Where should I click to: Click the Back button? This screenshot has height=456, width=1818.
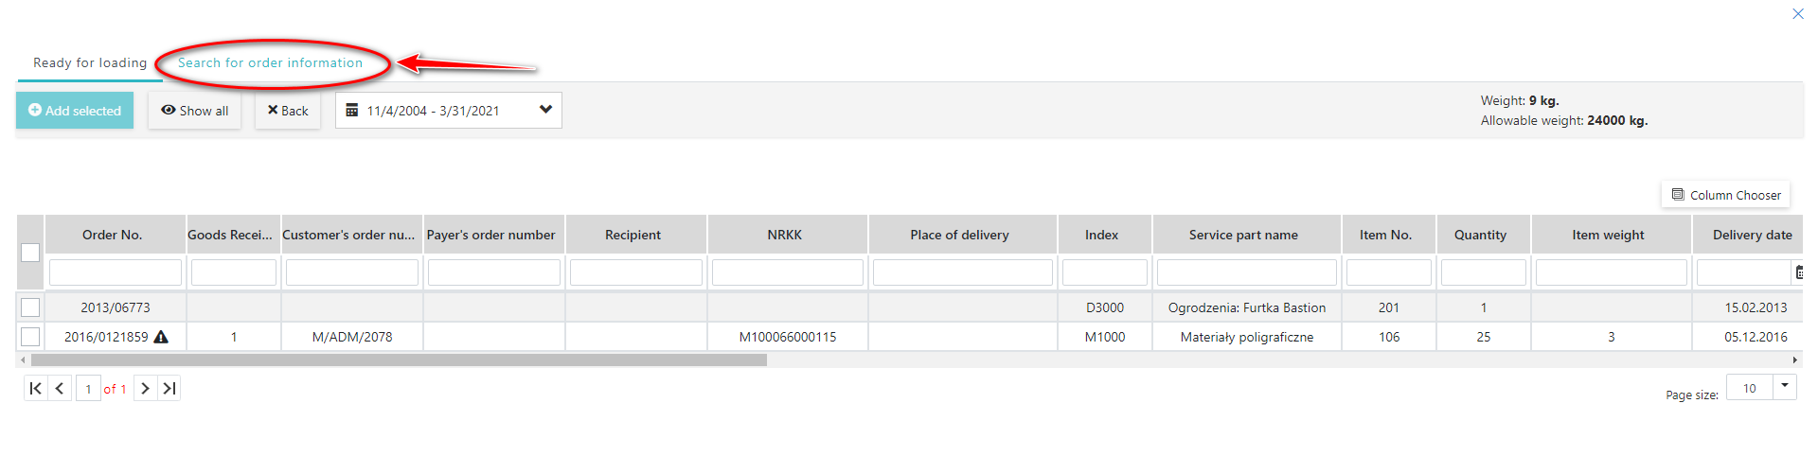click(288, 111)
